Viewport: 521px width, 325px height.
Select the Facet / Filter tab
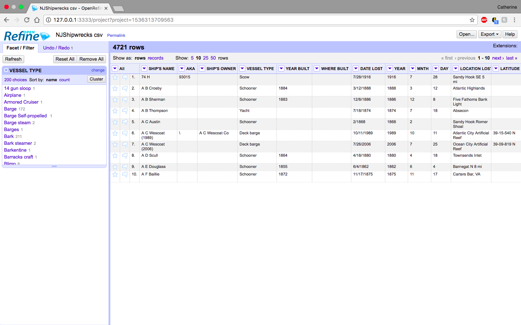(20, 48)
